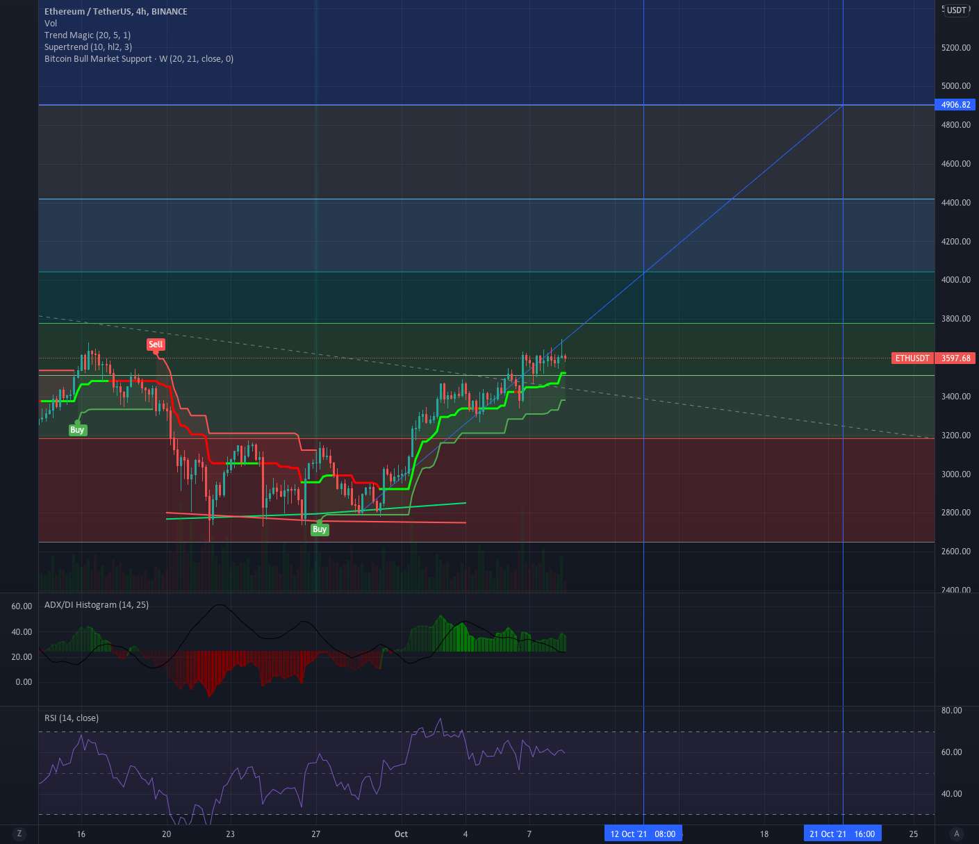Screen dimensions: 979x844
Task: Click the Buy signal marker near 16th
Action: 77,430
